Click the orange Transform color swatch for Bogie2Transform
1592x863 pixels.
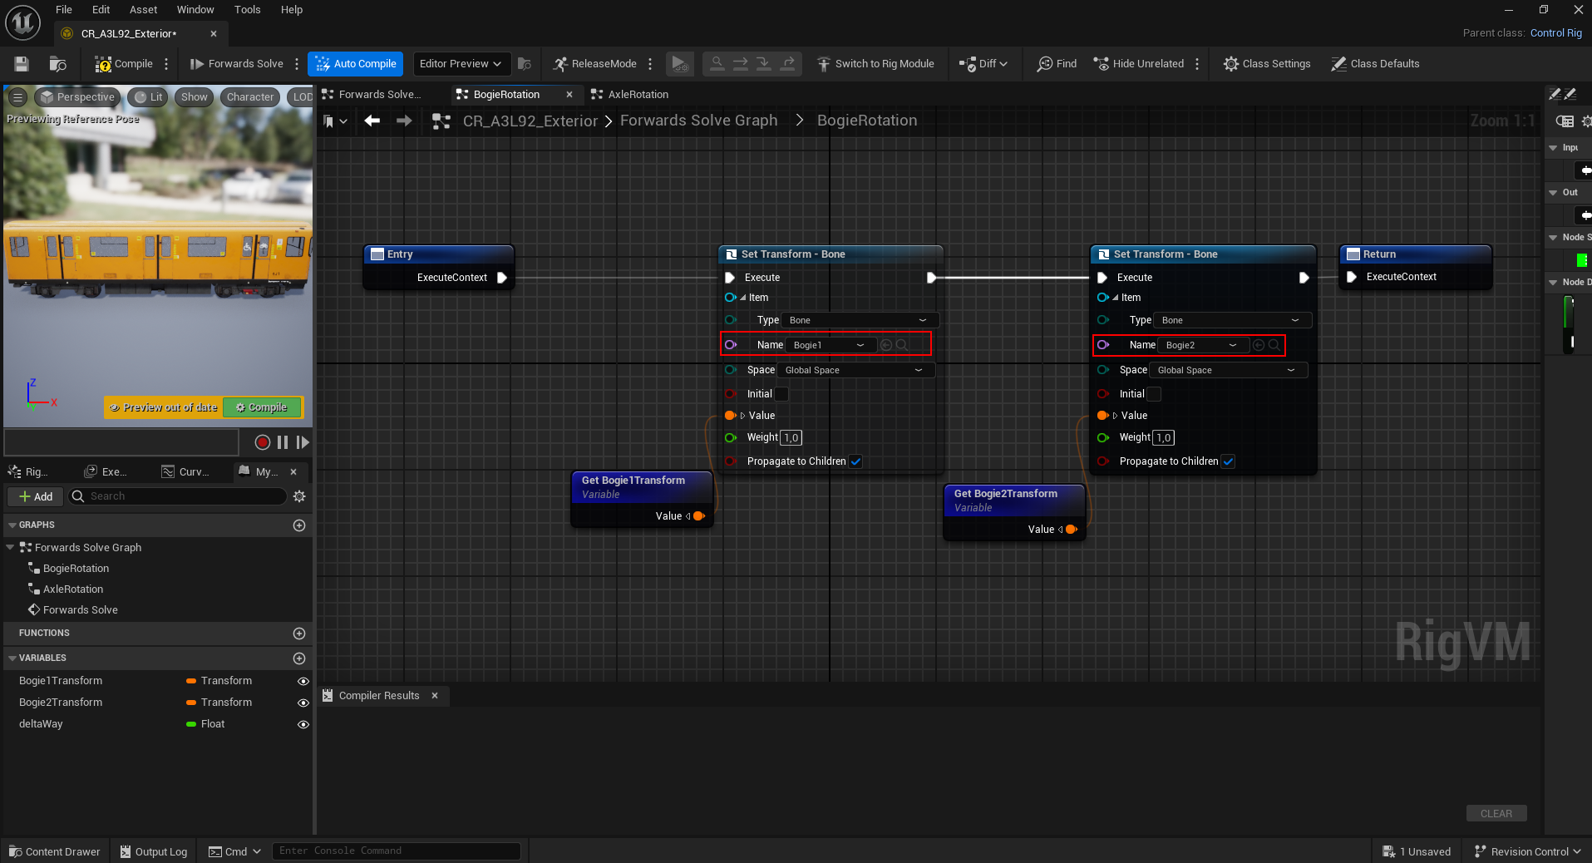(191, 703)
